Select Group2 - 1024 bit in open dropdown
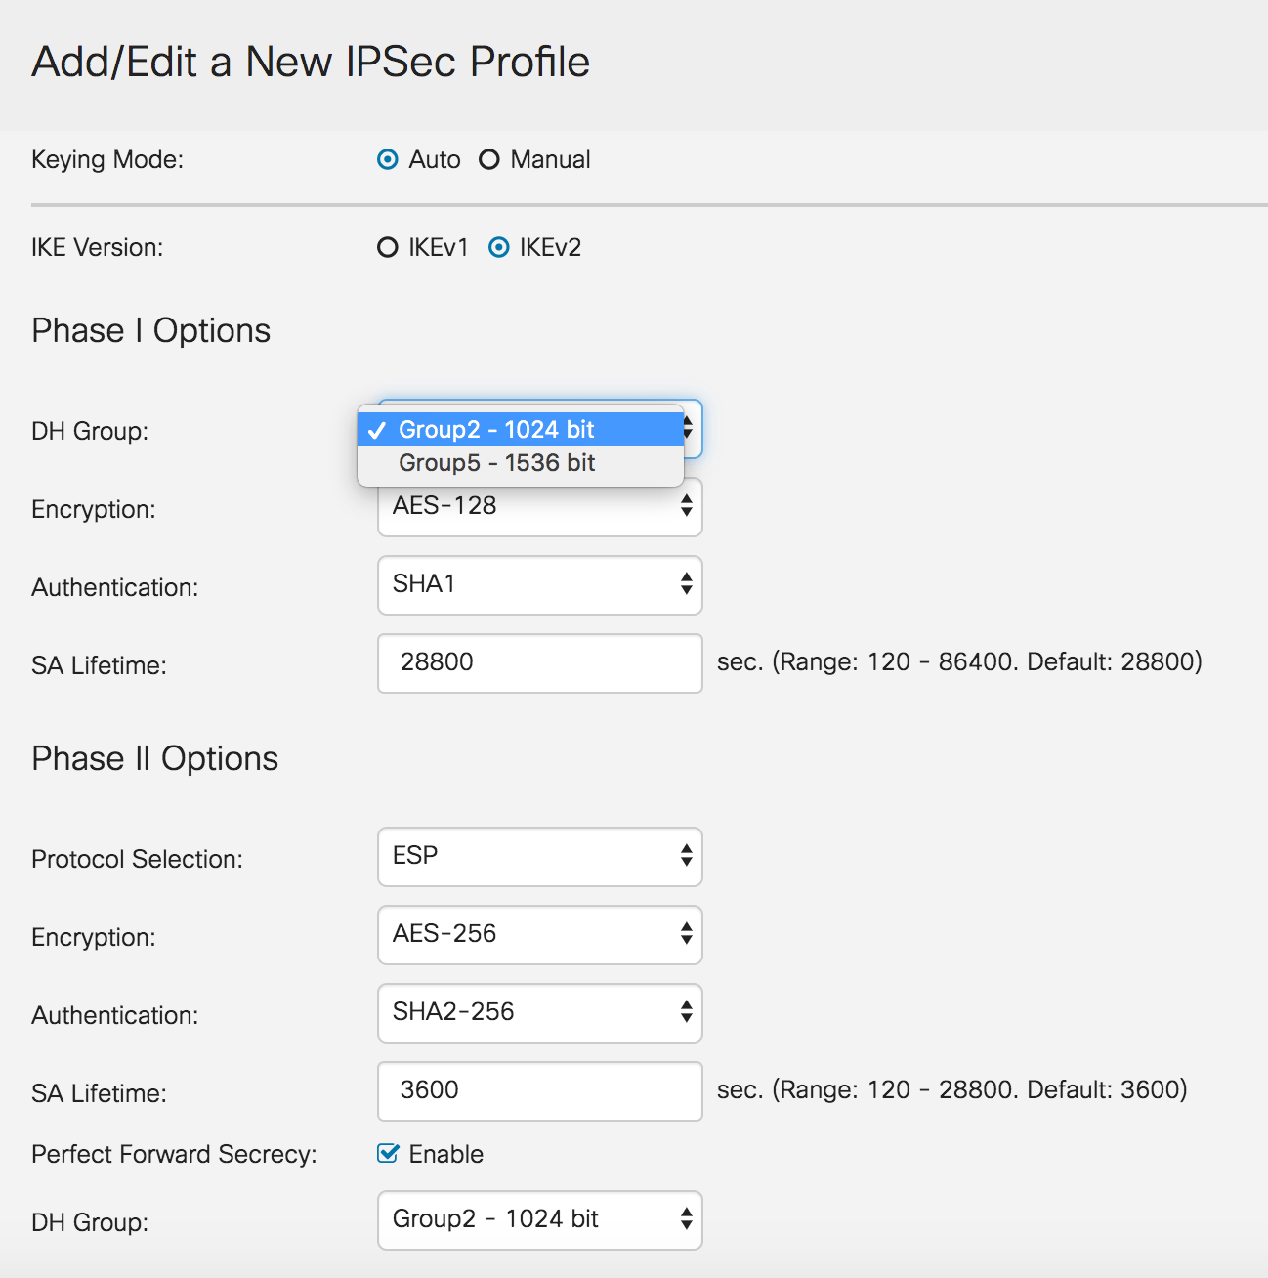Viewport: 1268px width, 1278px height. (x=496, y=428)
